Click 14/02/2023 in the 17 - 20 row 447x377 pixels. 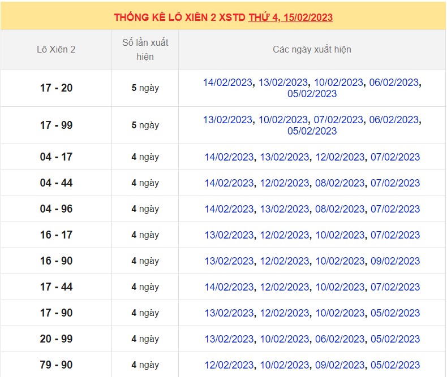point(227,83)
